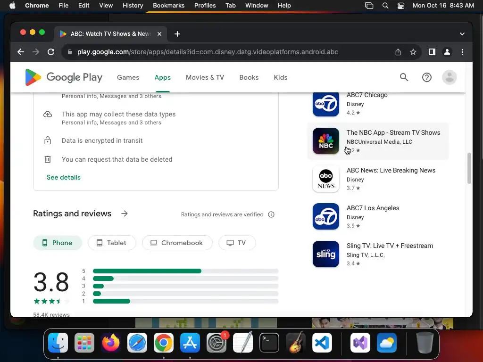Click the Ratings and reviews heading
This screenshot has height=362, width=483.
72,214
